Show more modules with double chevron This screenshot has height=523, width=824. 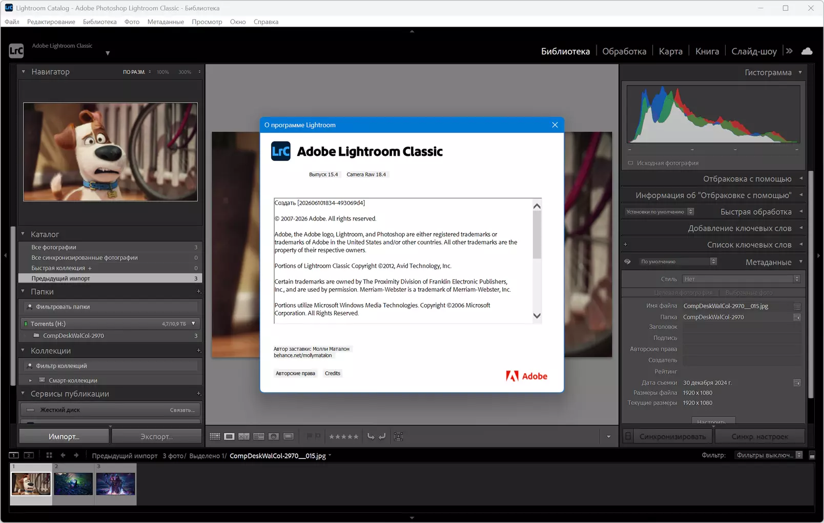tap(789, 51)
